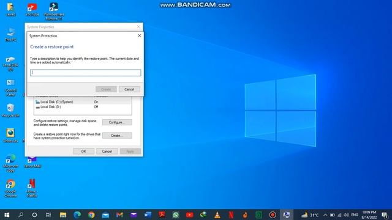Launch Microsoft Edge from the taskbar
Screen dimensions: 392x220
tap(77, 215)
